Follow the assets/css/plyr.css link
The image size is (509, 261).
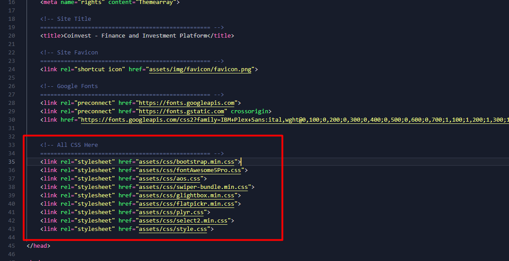pos(172,212)
